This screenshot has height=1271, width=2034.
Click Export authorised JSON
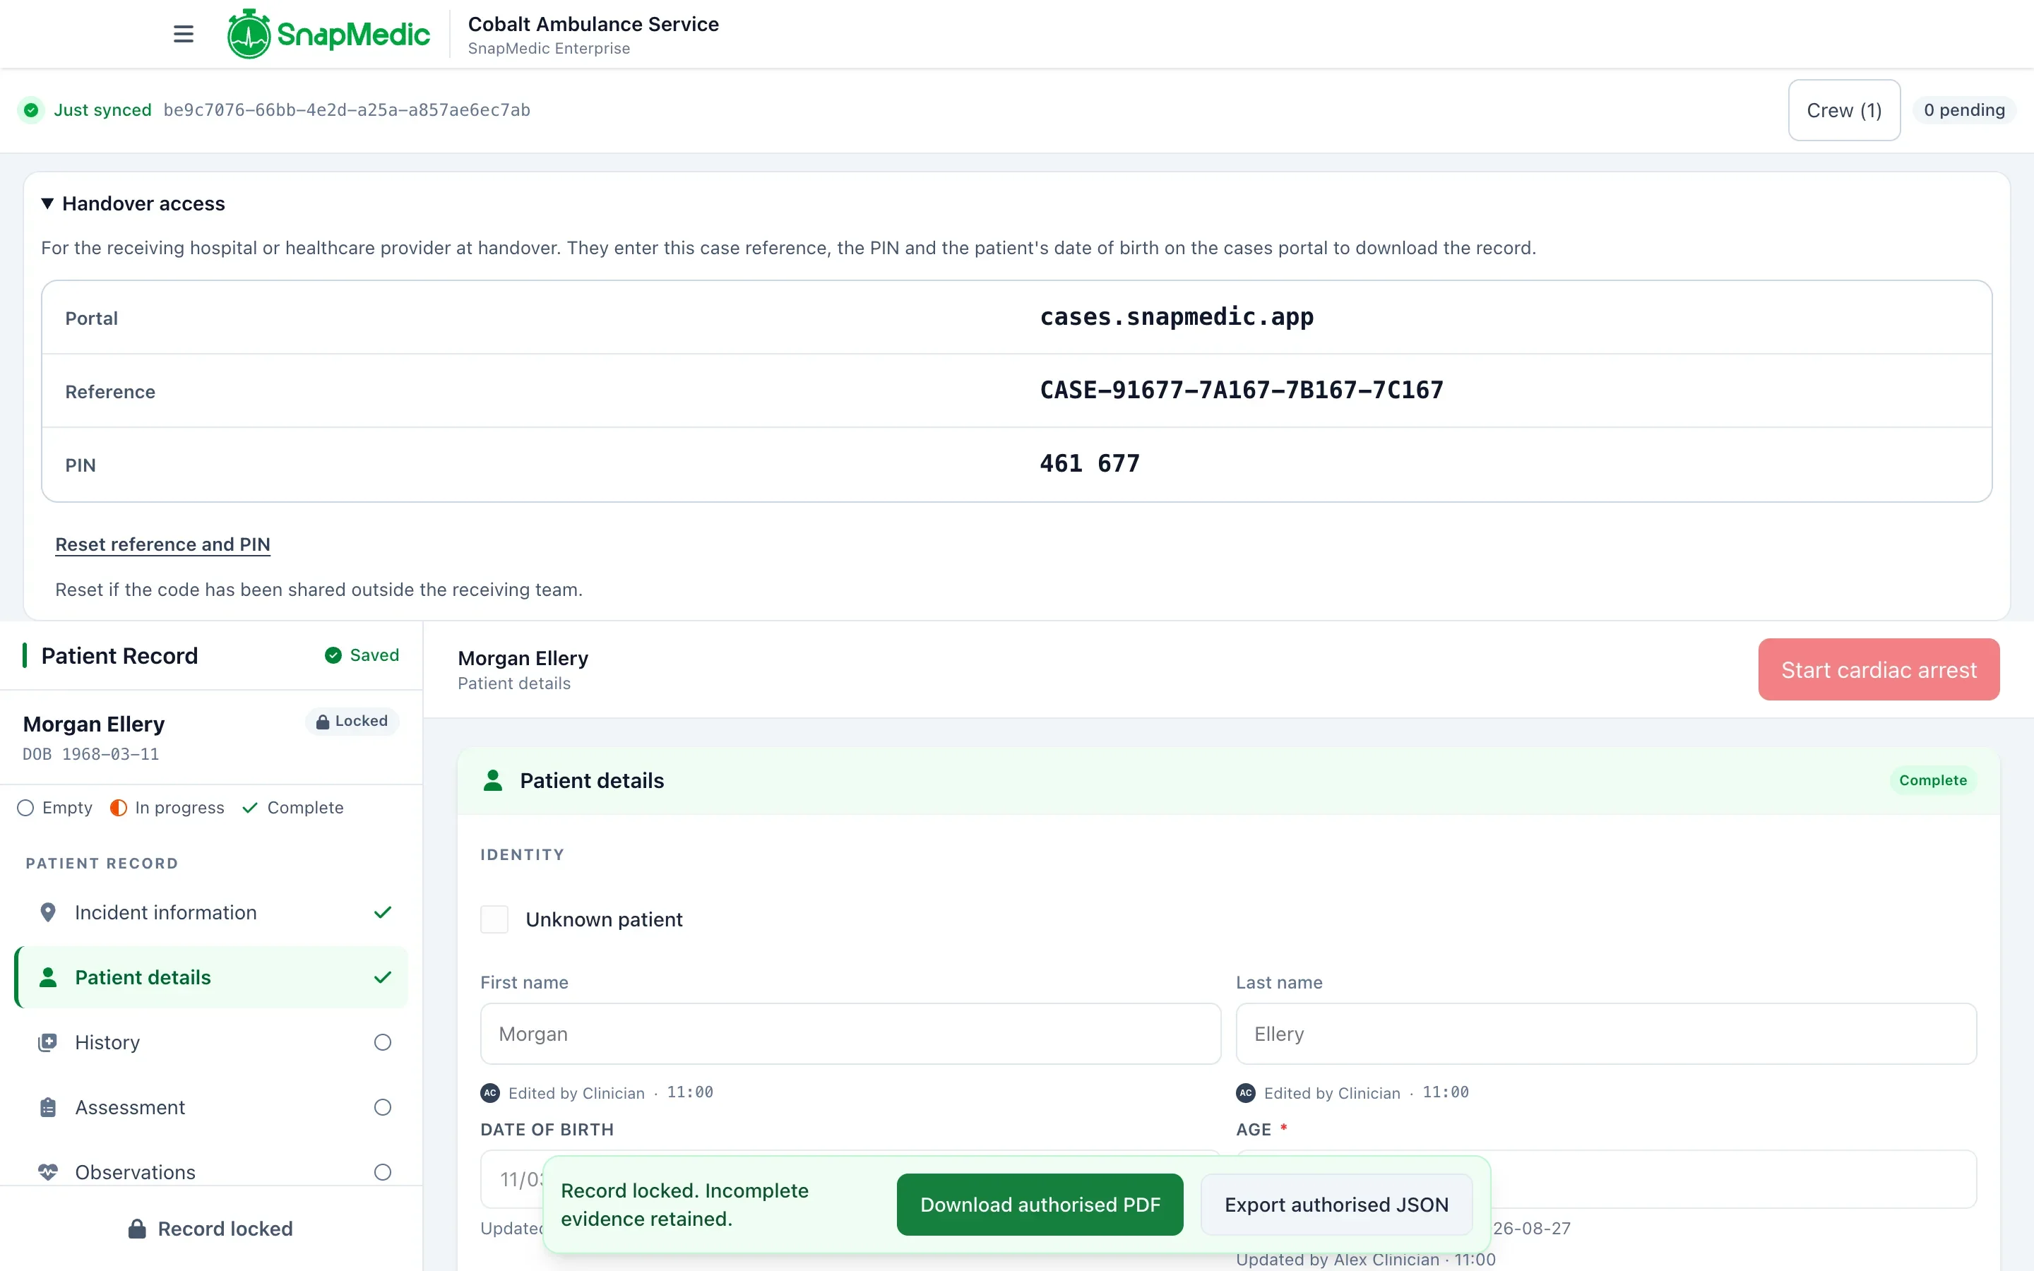(x=1336, y=1205)
